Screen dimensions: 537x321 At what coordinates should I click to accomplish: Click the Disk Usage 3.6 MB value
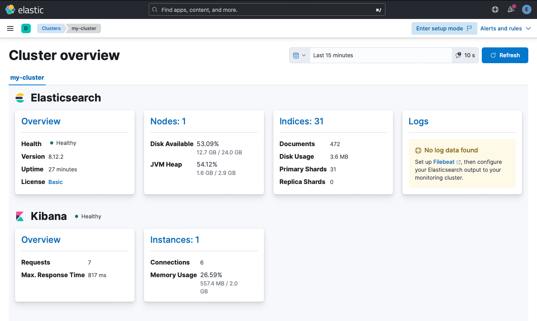point(339,157)
